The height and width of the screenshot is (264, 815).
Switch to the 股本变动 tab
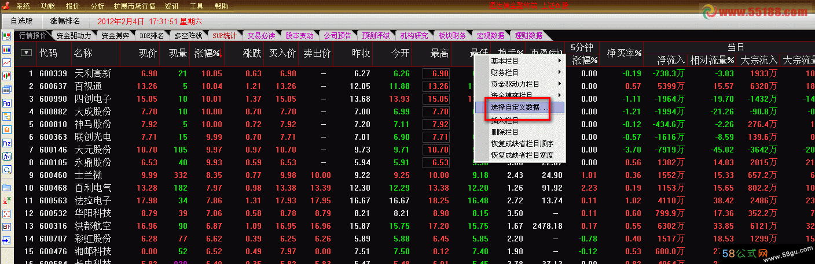300,35
